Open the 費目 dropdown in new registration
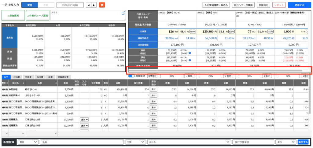 (28, 142)
